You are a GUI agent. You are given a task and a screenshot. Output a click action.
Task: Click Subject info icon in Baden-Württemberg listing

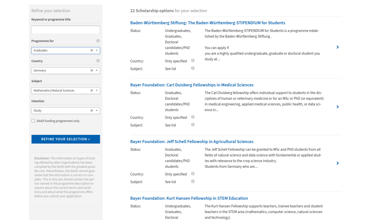(x=193, y=68)
